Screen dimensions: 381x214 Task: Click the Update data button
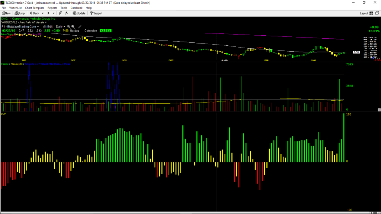tap(79, 13)
